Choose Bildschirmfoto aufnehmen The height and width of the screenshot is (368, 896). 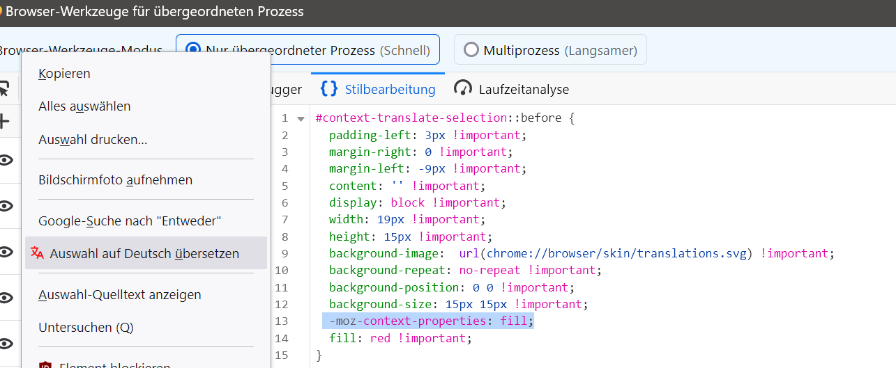click(115, 180)
